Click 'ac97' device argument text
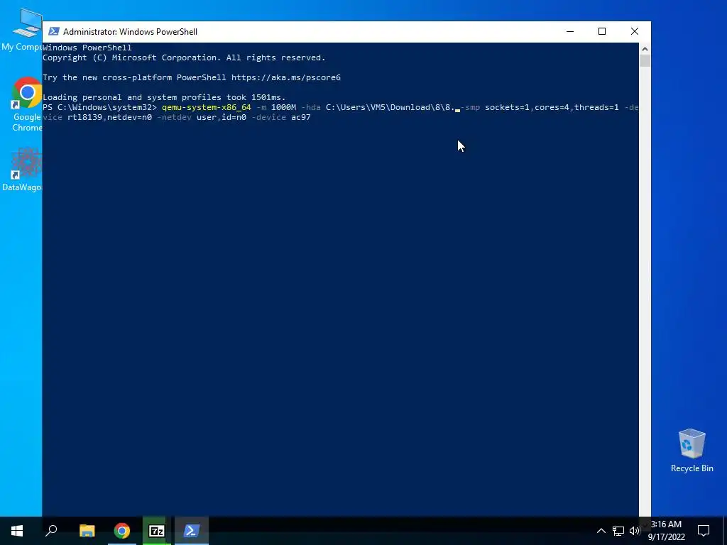 point(301,117)
